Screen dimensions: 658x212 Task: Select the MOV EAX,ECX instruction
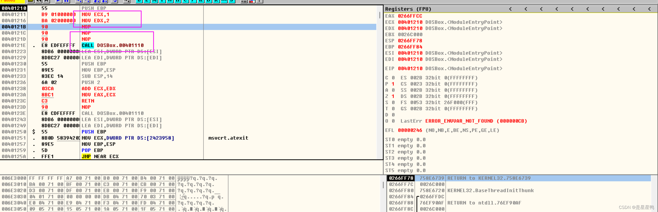click(99, 95)
